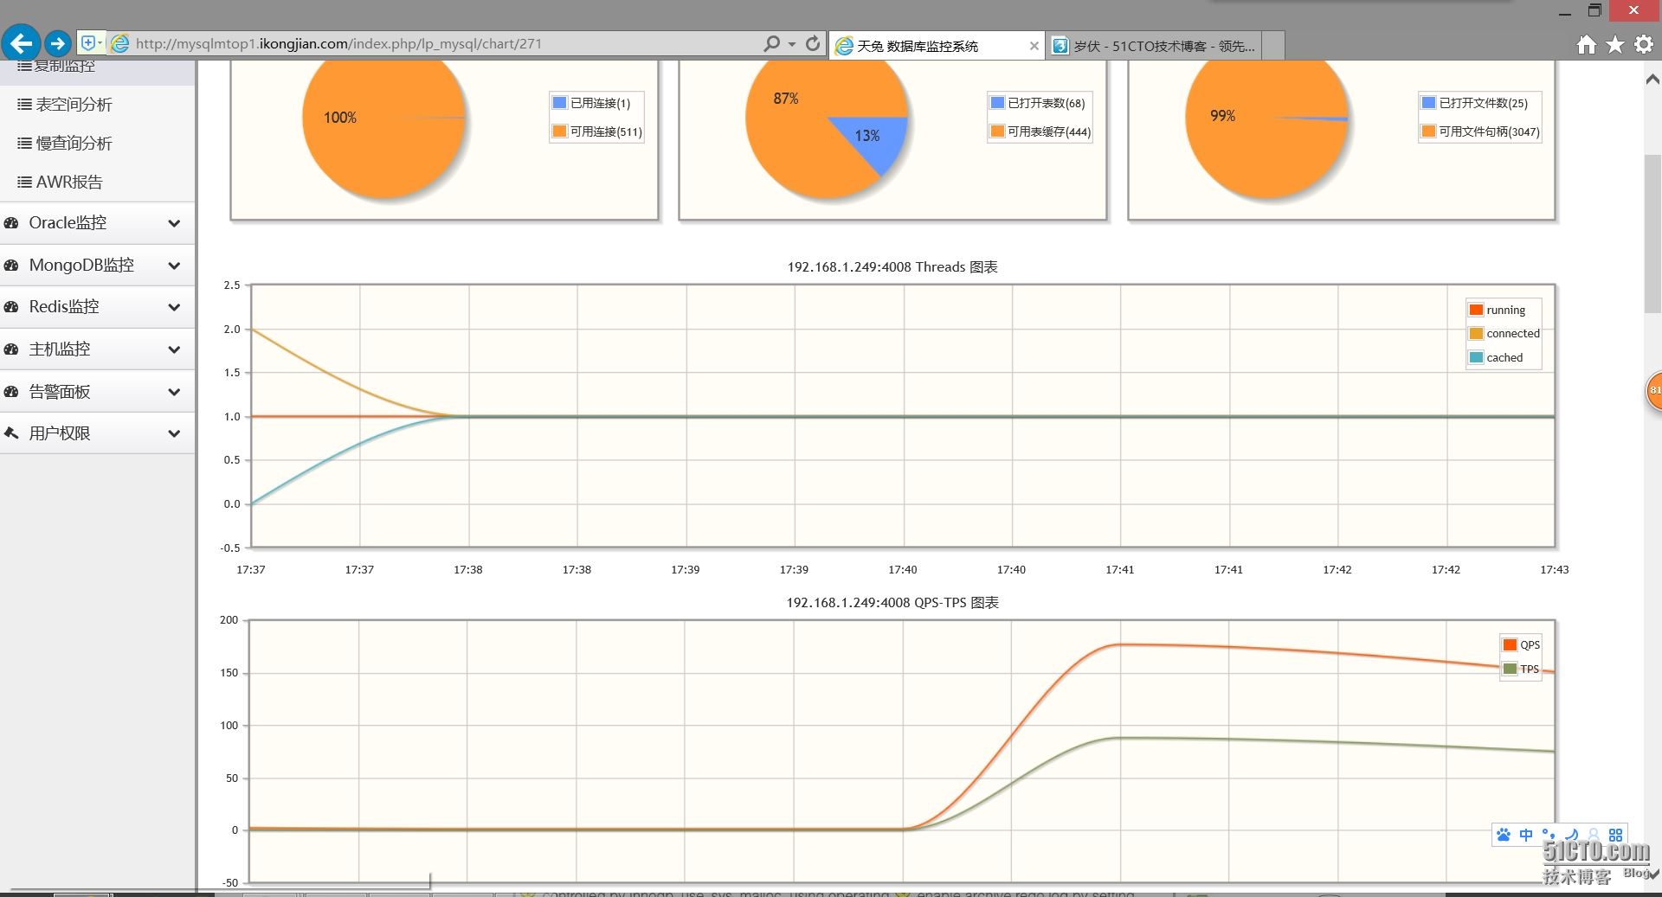Image resolution: width=1662 pixels, height=897 pixels.
Task: Open the address bar search dropdown arrow
Action: coord(791,44)
